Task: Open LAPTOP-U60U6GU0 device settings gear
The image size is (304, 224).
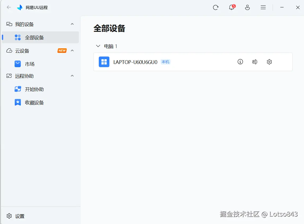Action: tap(269, 62)
